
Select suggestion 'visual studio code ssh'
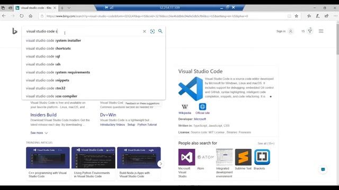pos(94,64)
